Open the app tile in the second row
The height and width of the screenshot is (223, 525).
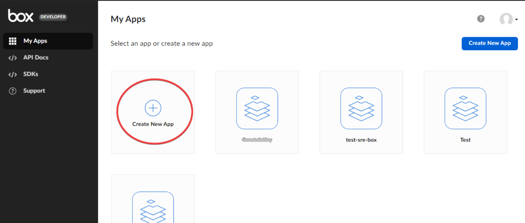point(153,206)
